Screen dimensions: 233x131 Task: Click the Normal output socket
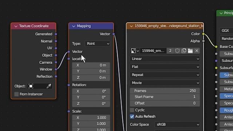56,41
